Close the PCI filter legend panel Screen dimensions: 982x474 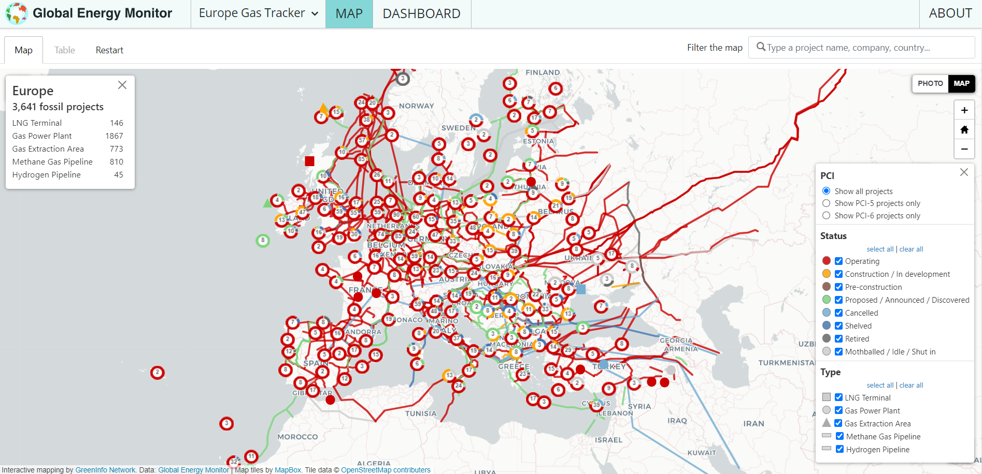(963, 172)
